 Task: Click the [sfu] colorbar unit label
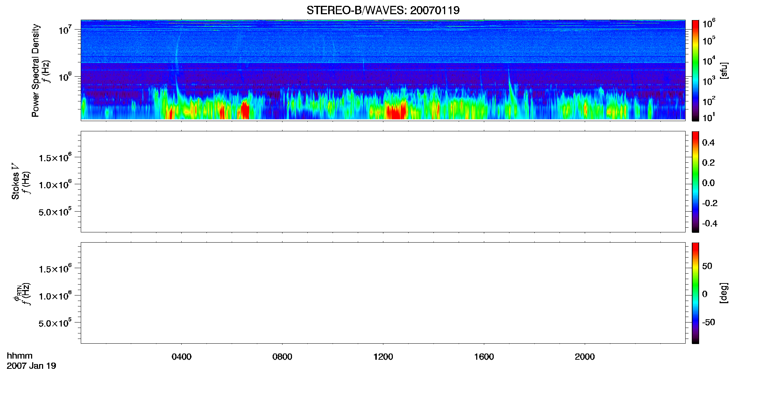[724, 70]
